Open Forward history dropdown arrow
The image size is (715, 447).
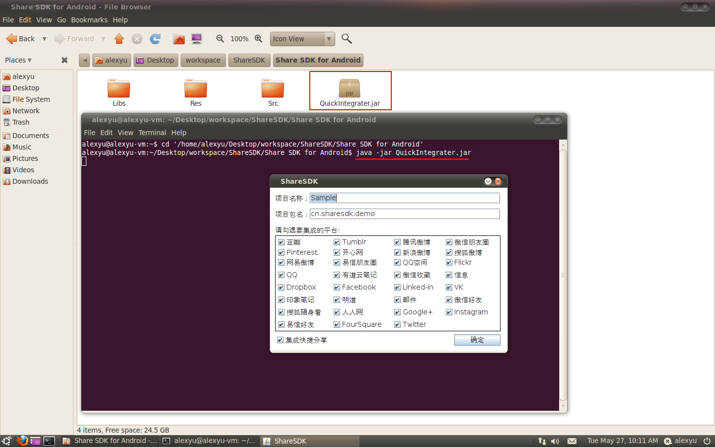tap(103, 39)
